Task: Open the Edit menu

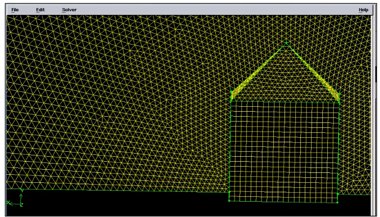Action: pos(40,10)
